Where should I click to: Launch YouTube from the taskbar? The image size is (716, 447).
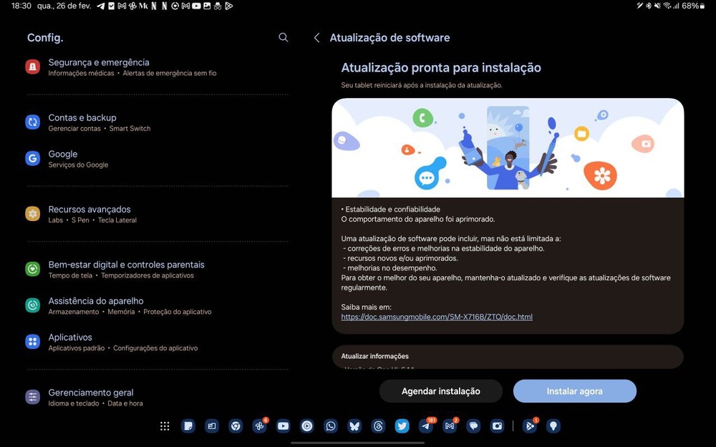(x=283, y=426)
